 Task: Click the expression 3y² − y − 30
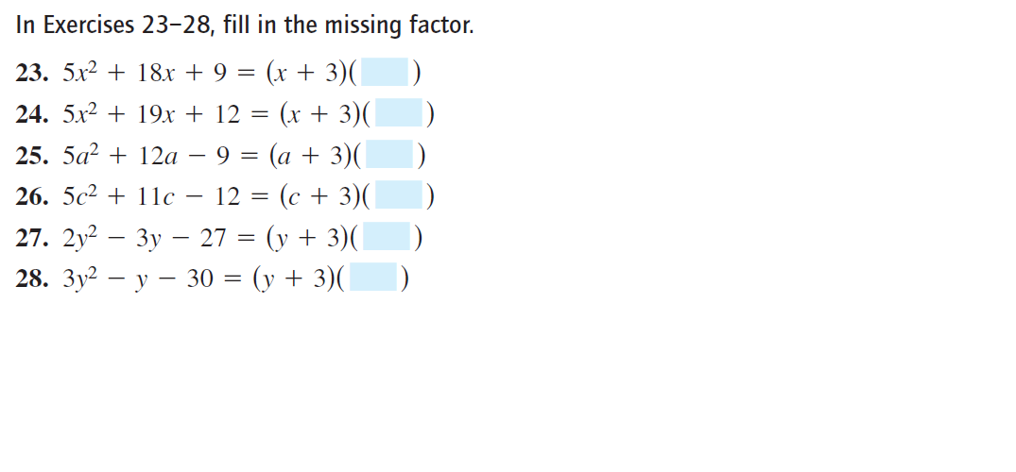pyautogui.click(x=138, y=278)
